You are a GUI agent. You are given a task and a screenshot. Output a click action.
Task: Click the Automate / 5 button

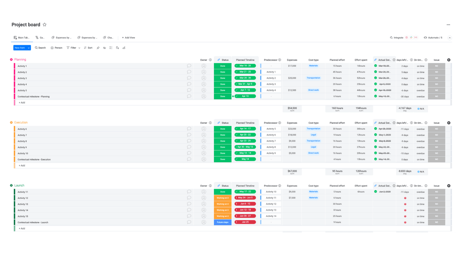point(433,38)
